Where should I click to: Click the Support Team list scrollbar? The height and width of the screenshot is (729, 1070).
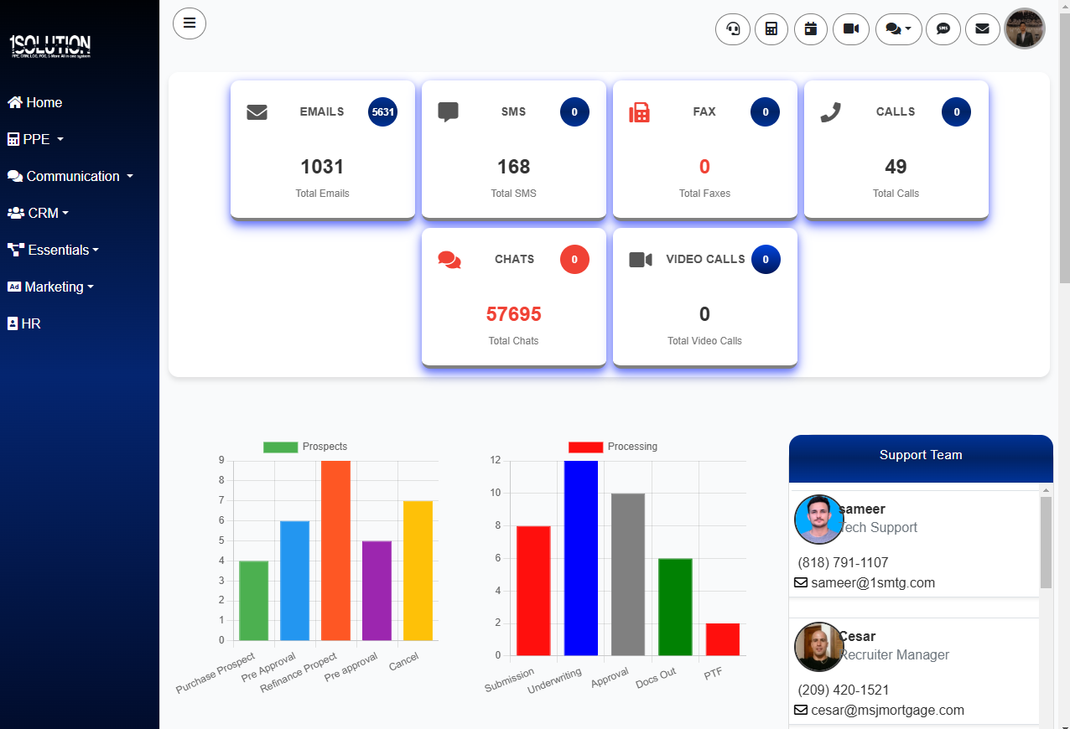coord(1046,541)
